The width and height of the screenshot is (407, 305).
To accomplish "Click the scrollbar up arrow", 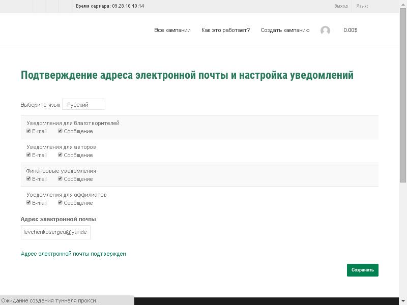I will (x=403, y=4).
